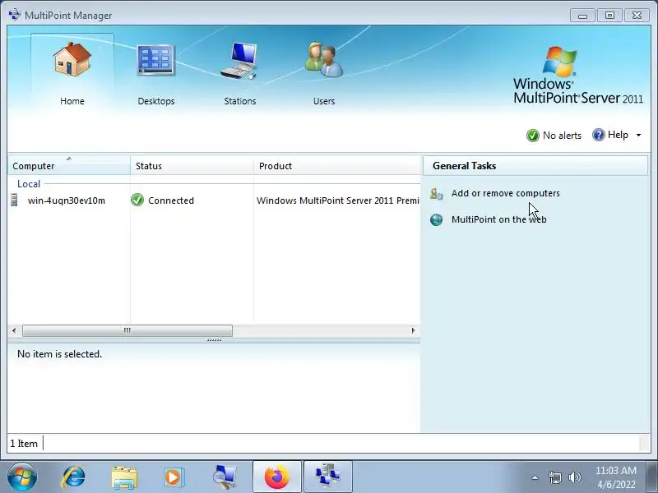Click the Show desktop button at taskbar end
This screenshot has height=493, width=658.
(652, 477)
